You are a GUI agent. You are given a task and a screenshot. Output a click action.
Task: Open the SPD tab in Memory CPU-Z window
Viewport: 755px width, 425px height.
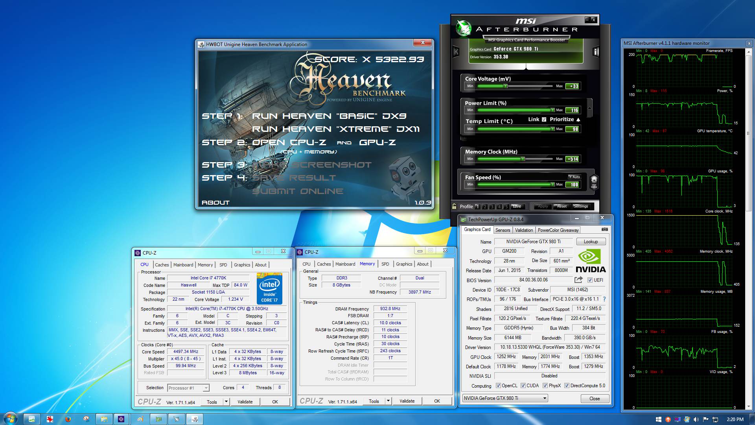point(385,264)
